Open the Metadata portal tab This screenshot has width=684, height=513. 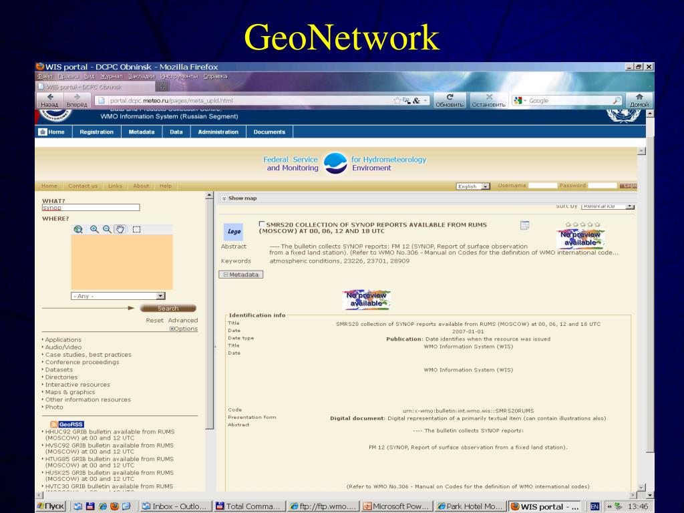[x=142, y=132]
